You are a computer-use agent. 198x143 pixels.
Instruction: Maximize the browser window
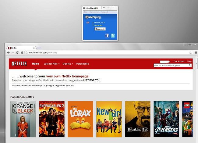point(190,45)
